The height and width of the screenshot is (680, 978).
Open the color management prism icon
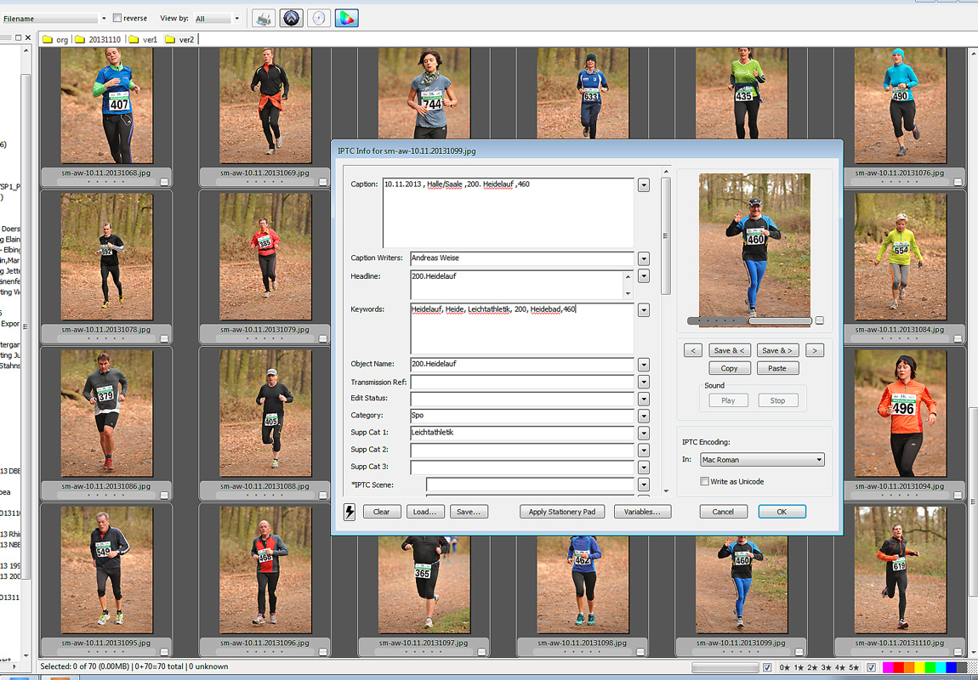tap(346, 18)
